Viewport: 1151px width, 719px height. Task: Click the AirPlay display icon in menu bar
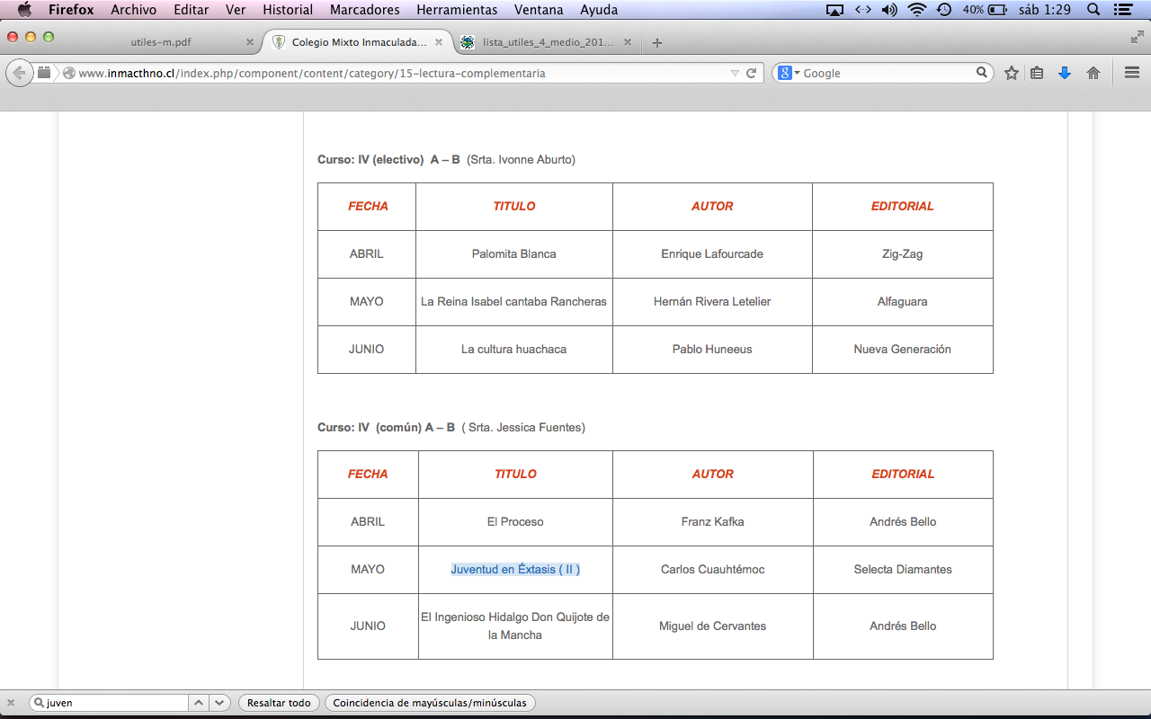pyautogui.click(x=834, y=10)
